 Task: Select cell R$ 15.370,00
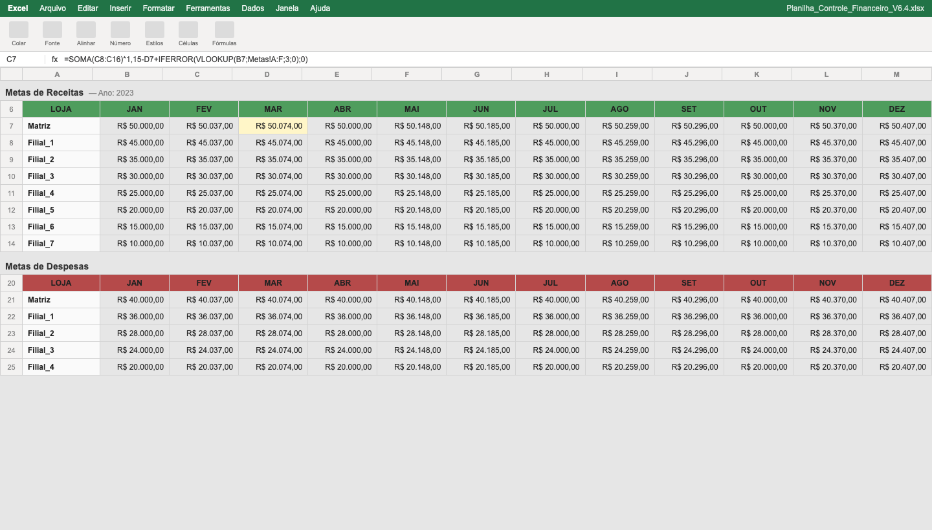pos(828,227)
